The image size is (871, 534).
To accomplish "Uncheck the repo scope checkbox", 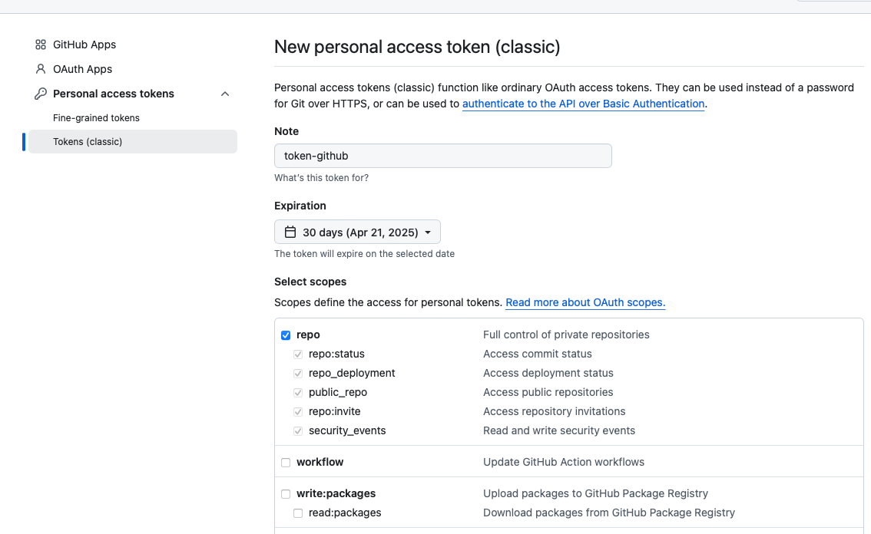I will point(286,335).
